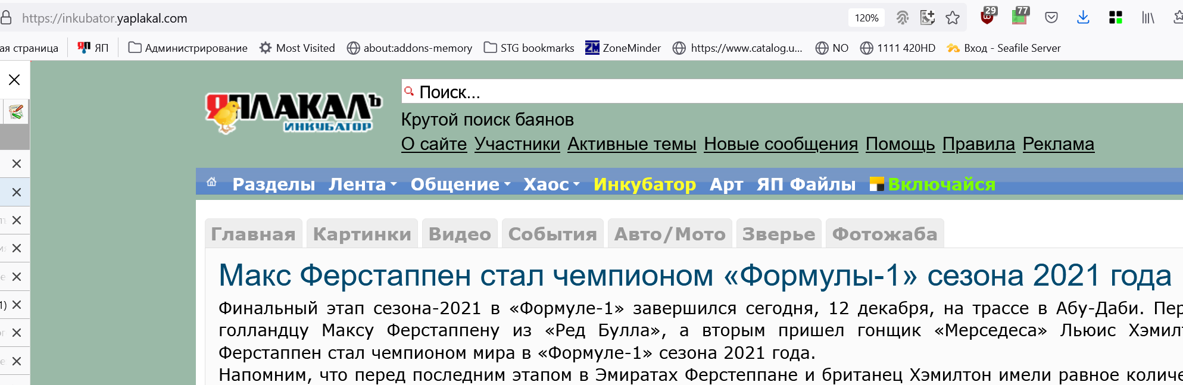Open the ЯП bookmark
This screenshot has width=1183, height=385.
click(x=93, y=48)
